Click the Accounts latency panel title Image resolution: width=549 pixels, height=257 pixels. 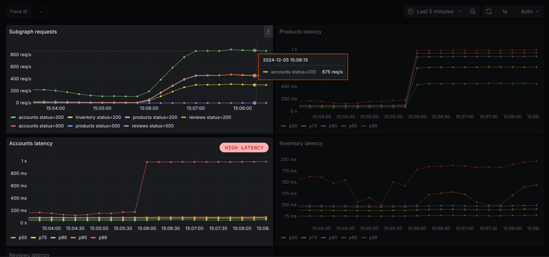pyautogui.click(x=31, y=143)
